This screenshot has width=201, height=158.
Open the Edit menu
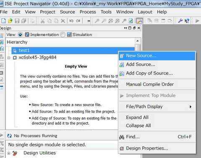pos(16,12)
